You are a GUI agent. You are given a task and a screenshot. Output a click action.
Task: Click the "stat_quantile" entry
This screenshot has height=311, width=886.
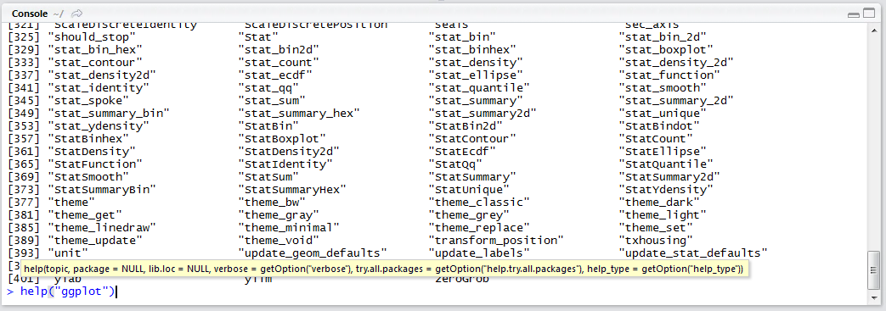click(479, 87)
